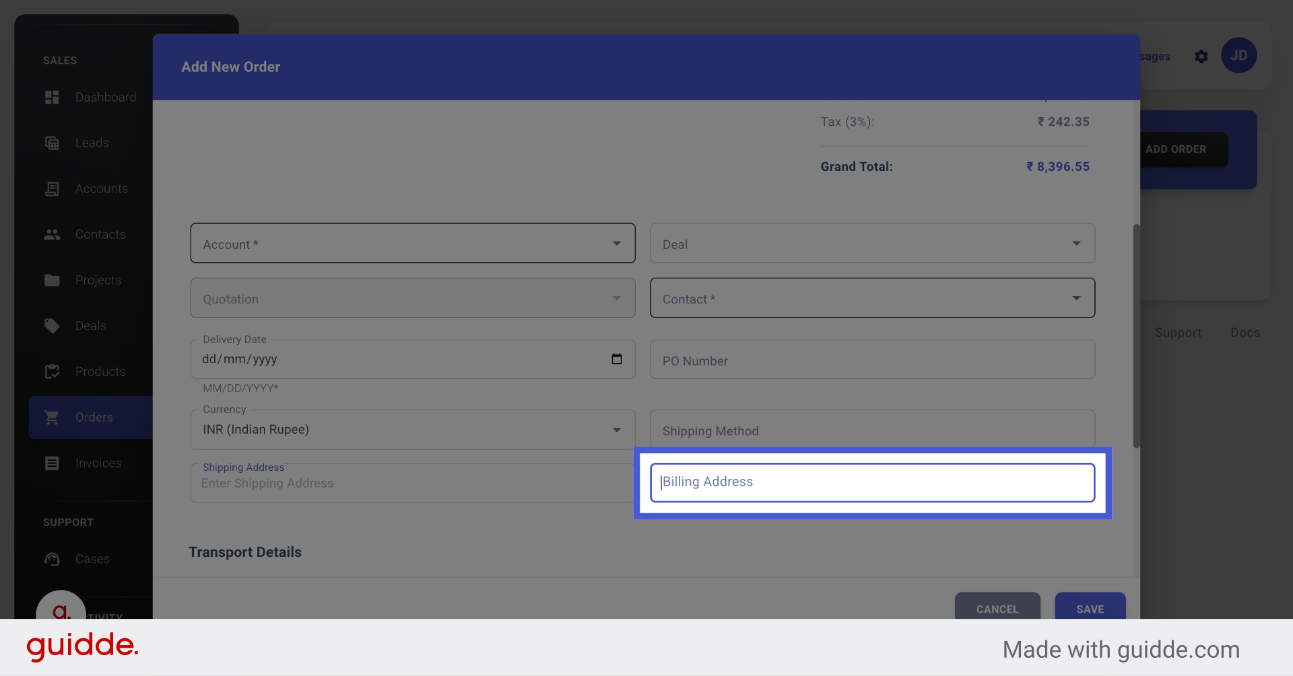Open the settings gear icon
Viewport: 1293px width, 676px height.
pyautogui.click(x=1201, y=57)
